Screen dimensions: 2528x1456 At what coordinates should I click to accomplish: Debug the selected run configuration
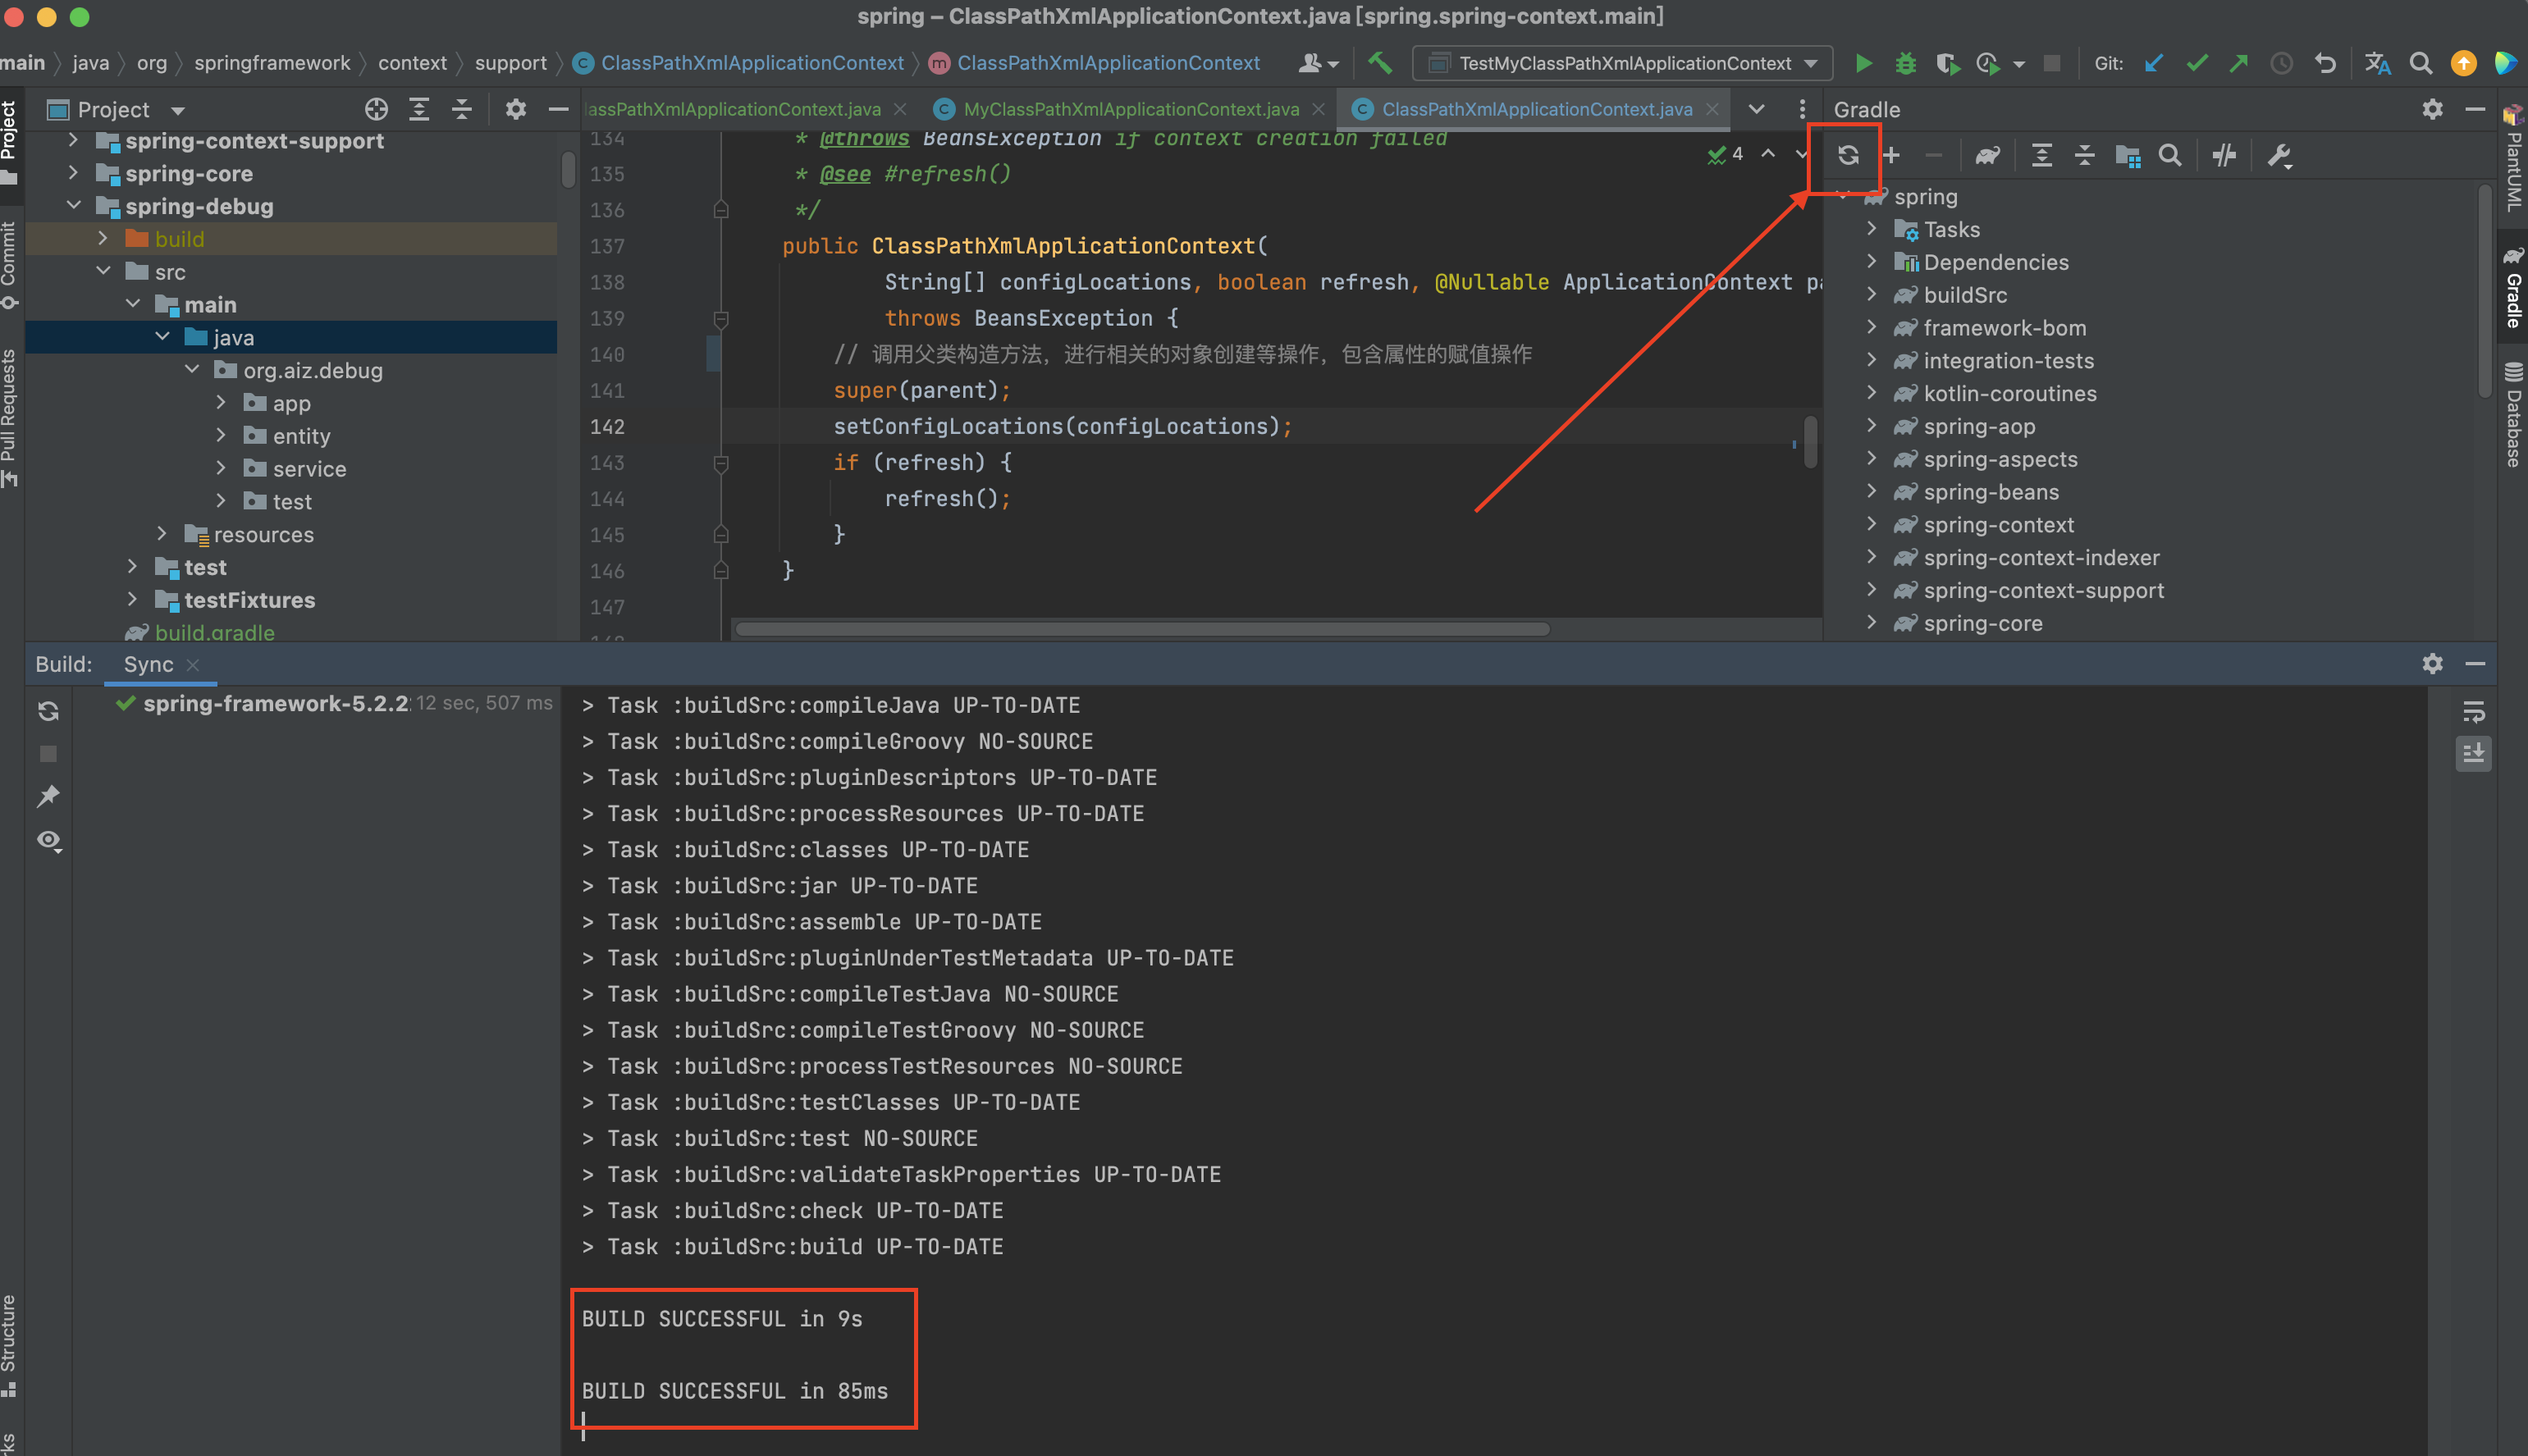(x=1905, y=63)
